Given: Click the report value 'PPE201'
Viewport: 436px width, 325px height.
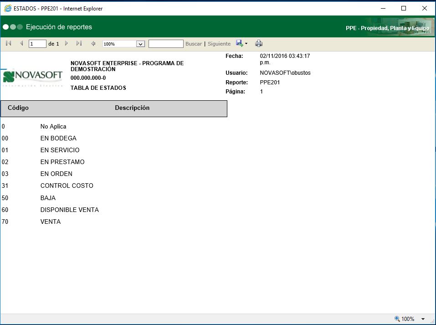Looking at the screenshot, I should 270,83.
